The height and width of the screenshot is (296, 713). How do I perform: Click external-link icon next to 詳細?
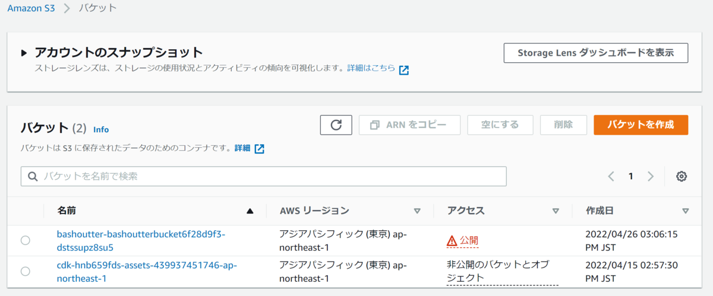(x=259, y=149)
